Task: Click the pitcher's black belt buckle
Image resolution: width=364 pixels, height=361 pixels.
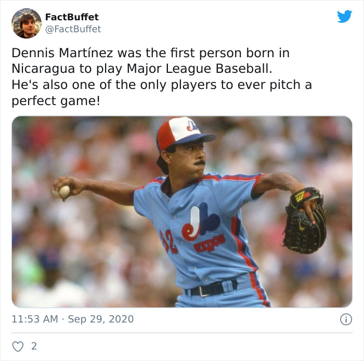Action: point(204,291)
